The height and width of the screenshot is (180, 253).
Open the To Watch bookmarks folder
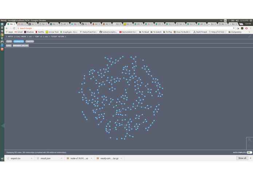coord(156,32)
